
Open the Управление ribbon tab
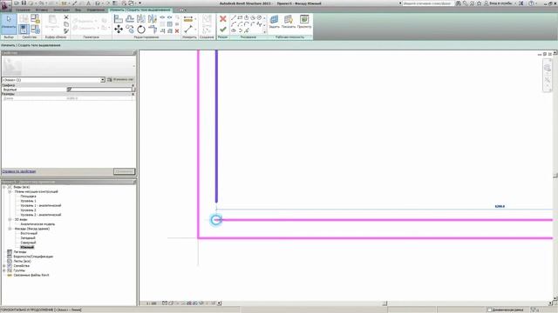96,10
